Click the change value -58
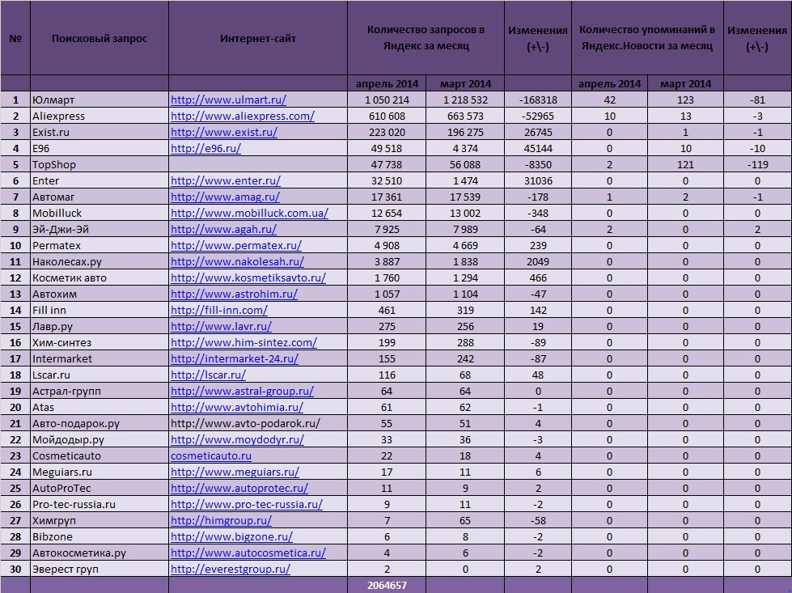 click(538, 520)
